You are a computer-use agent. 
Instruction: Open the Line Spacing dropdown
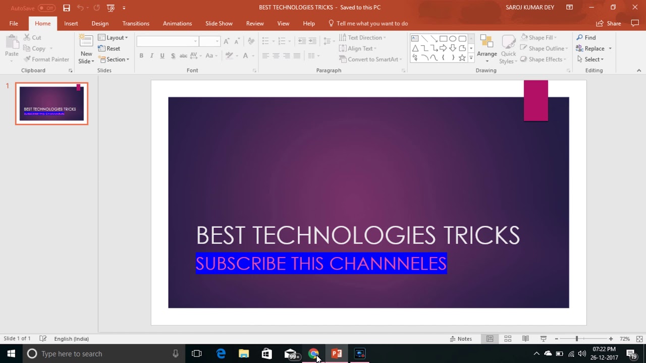click(x=329, y=41)
